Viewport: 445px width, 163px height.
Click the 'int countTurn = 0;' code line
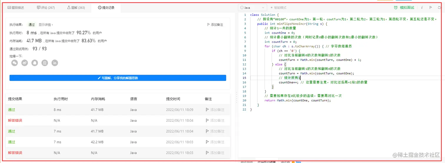click(x=280, y=42)
